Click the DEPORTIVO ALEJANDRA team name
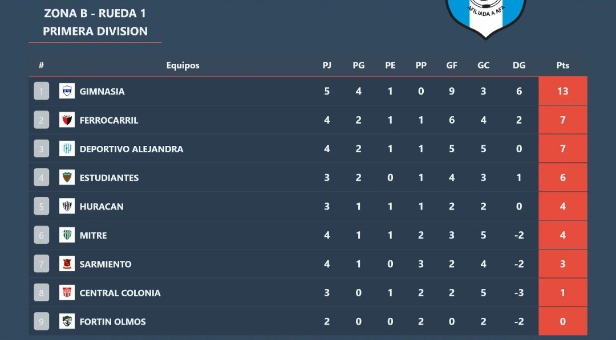 [131, 149]
